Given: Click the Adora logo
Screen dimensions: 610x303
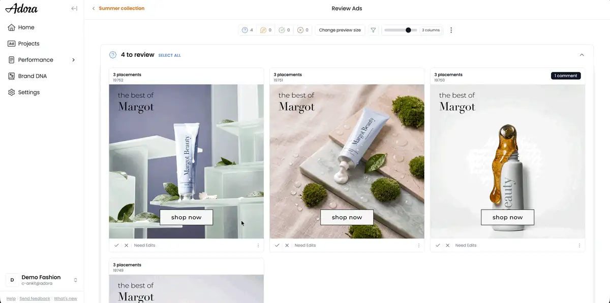Looking at the screenshot, I should 22,9.
